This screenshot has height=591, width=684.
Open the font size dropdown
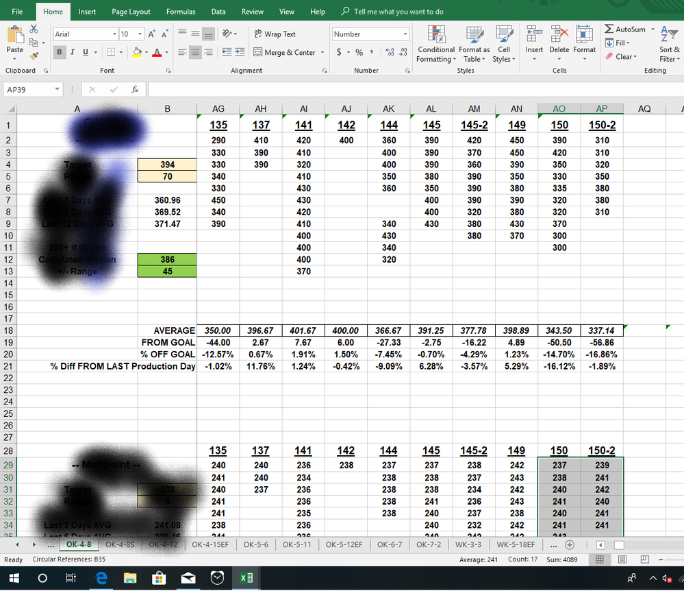pos(140,34)
